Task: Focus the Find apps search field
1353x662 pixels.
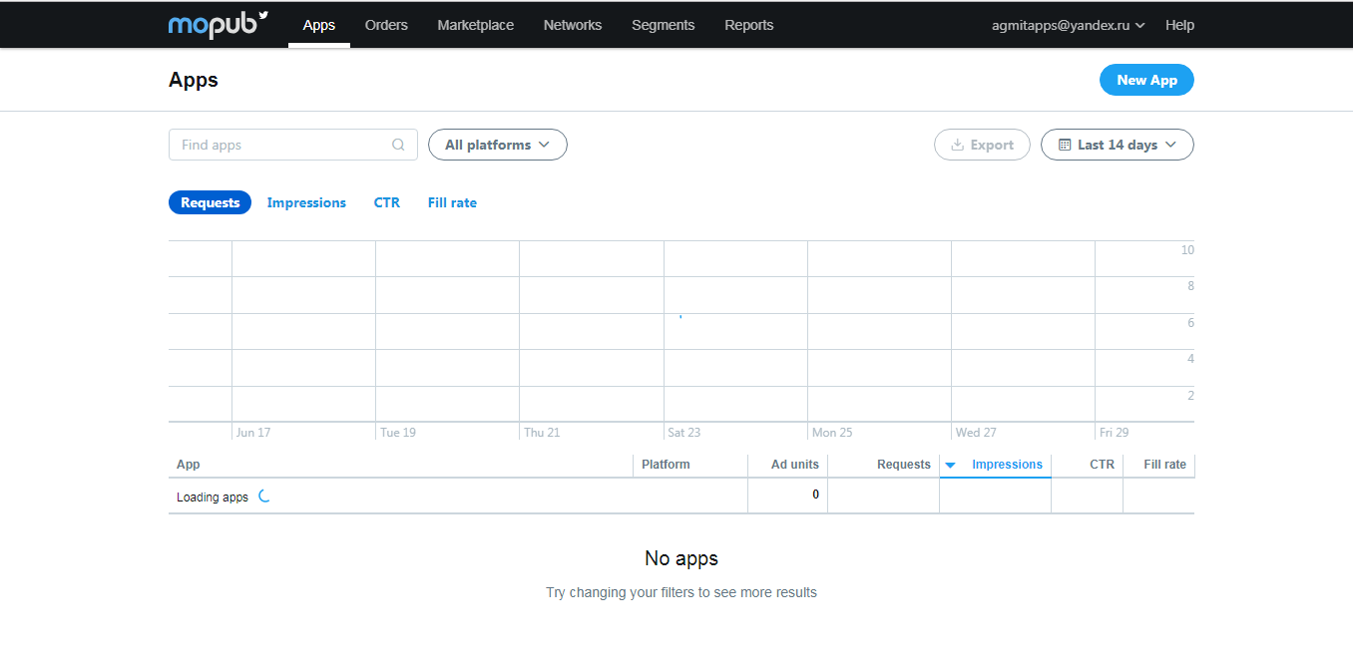Action: [293, 145]
